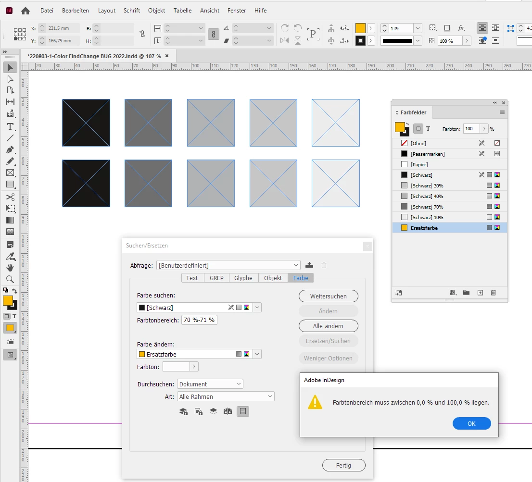Toggle include locked layers search option
Image resolution: width=532 pixels, height=482 pixels.
point(184,411)
